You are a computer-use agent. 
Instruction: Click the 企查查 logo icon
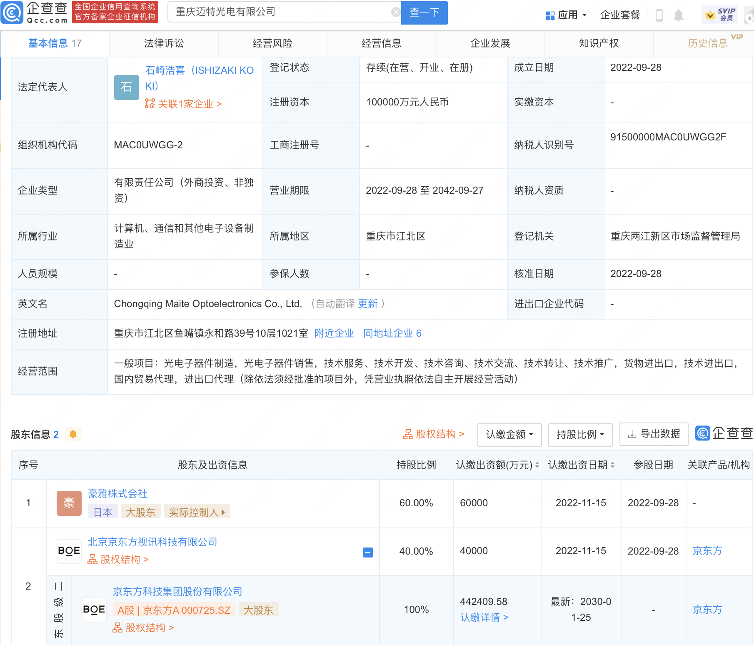(12, 12)
